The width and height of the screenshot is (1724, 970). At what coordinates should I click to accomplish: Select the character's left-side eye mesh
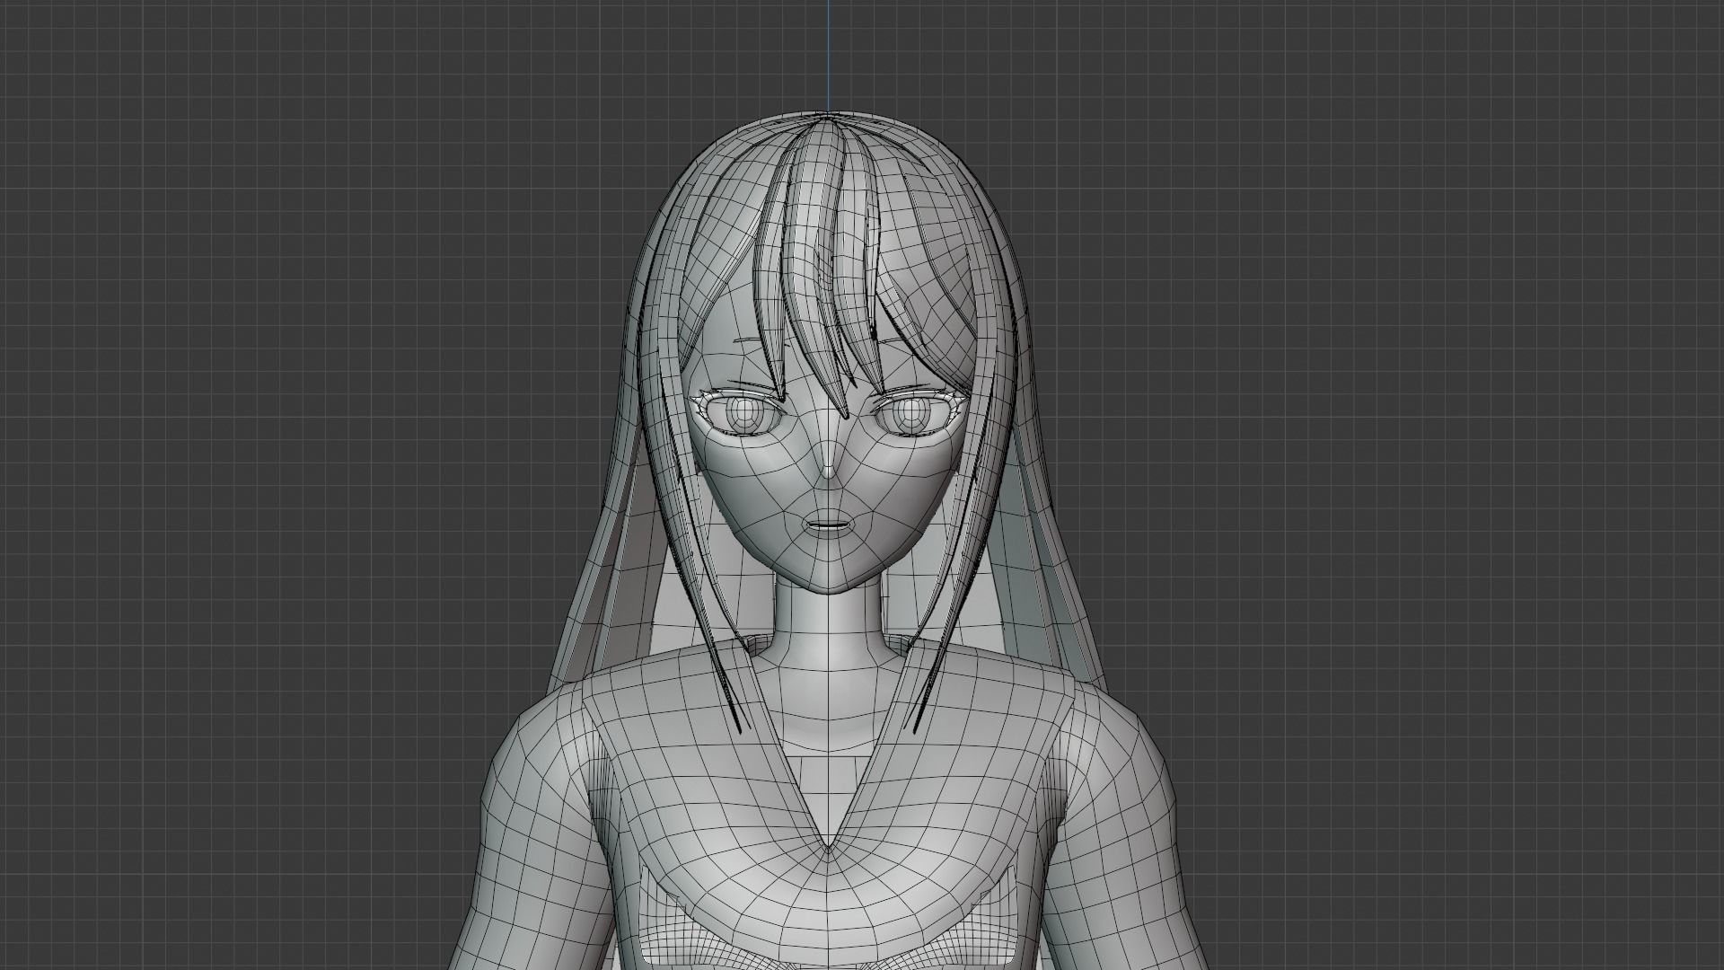[x=744, y=416]
